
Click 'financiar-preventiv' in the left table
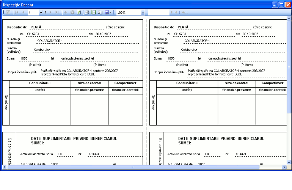(89, 90)
